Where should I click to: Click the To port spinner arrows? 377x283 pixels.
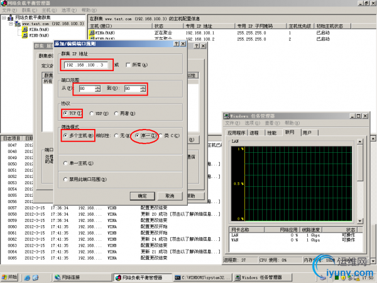143,89
